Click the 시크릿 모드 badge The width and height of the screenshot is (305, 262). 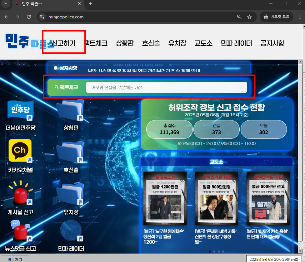(276, 17)
